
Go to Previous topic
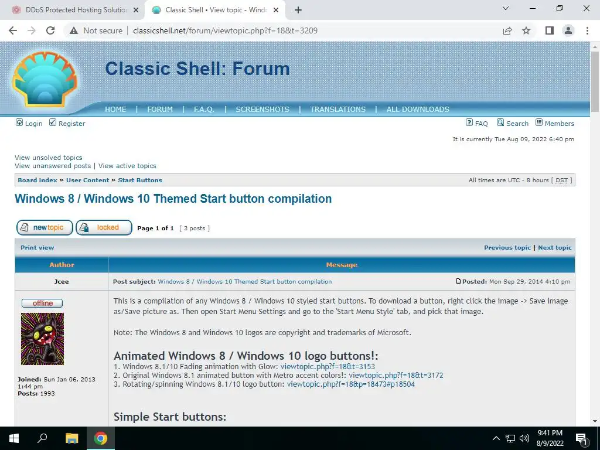tap(507, 248)
